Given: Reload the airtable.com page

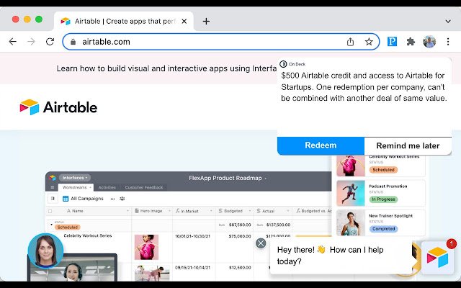Looking at the screenshot, I should point(50,42).
